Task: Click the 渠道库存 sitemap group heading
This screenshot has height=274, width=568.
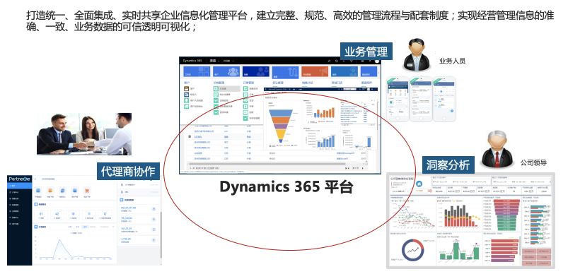Action: click(x=366, y=83)
